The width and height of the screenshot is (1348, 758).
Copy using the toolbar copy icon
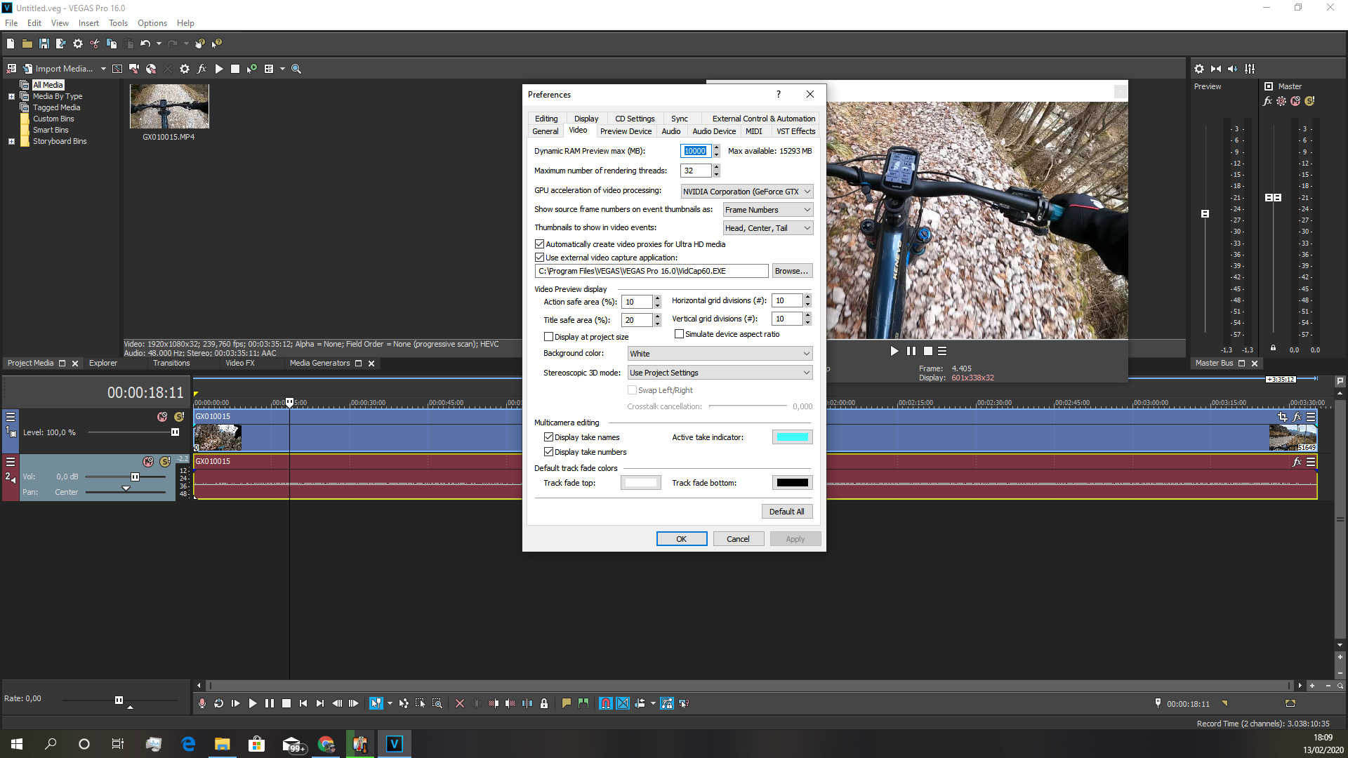coord(112,44)
